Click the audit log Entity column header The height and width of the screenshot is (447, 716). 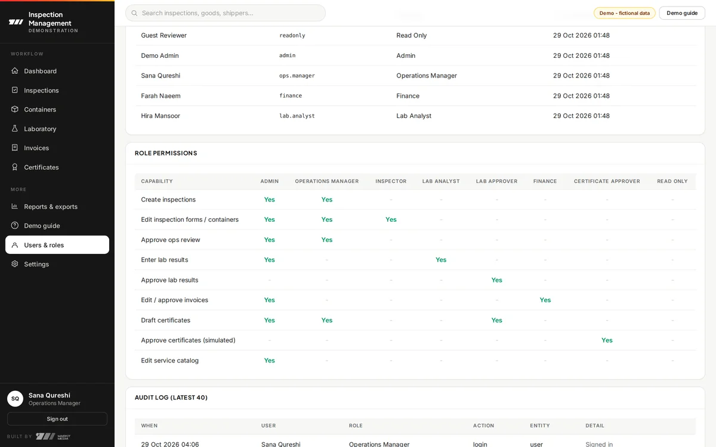pyautogui.click(x=540, y=426)
